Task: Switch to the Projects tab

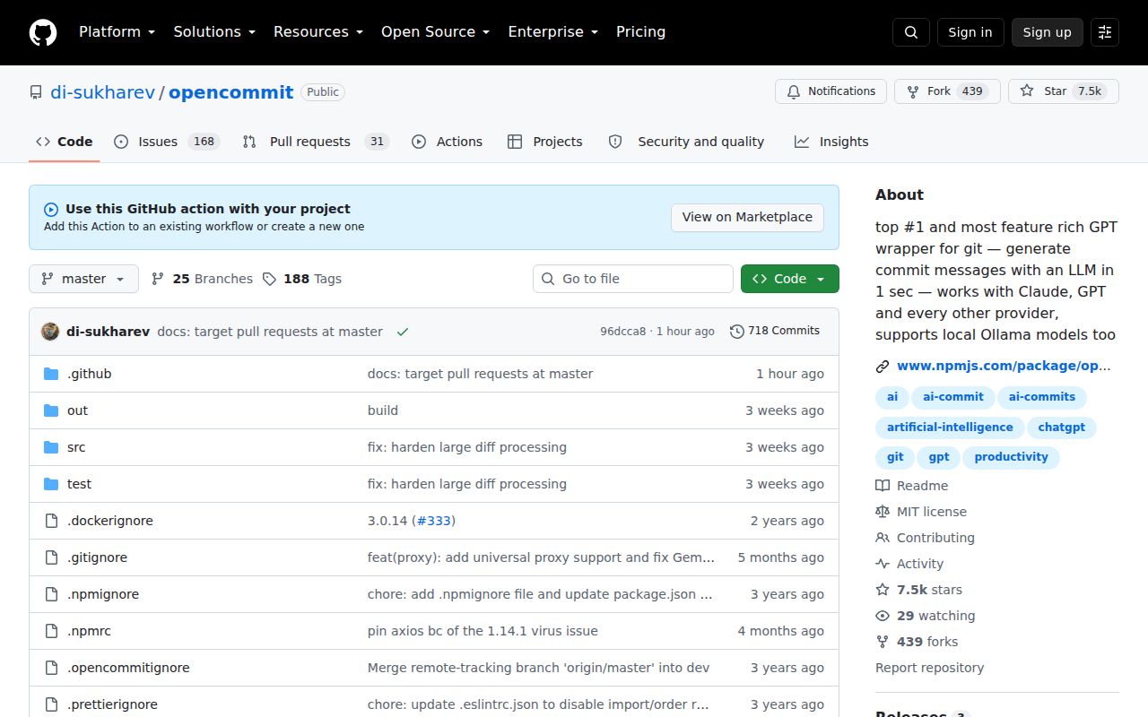Action: point(544,142)
